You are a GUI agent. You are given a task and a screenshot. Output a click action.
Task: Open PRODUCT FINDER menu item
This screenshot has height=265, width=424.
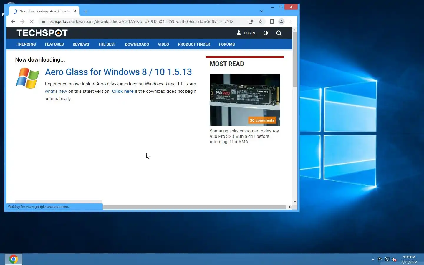click(x=194, y=44)
